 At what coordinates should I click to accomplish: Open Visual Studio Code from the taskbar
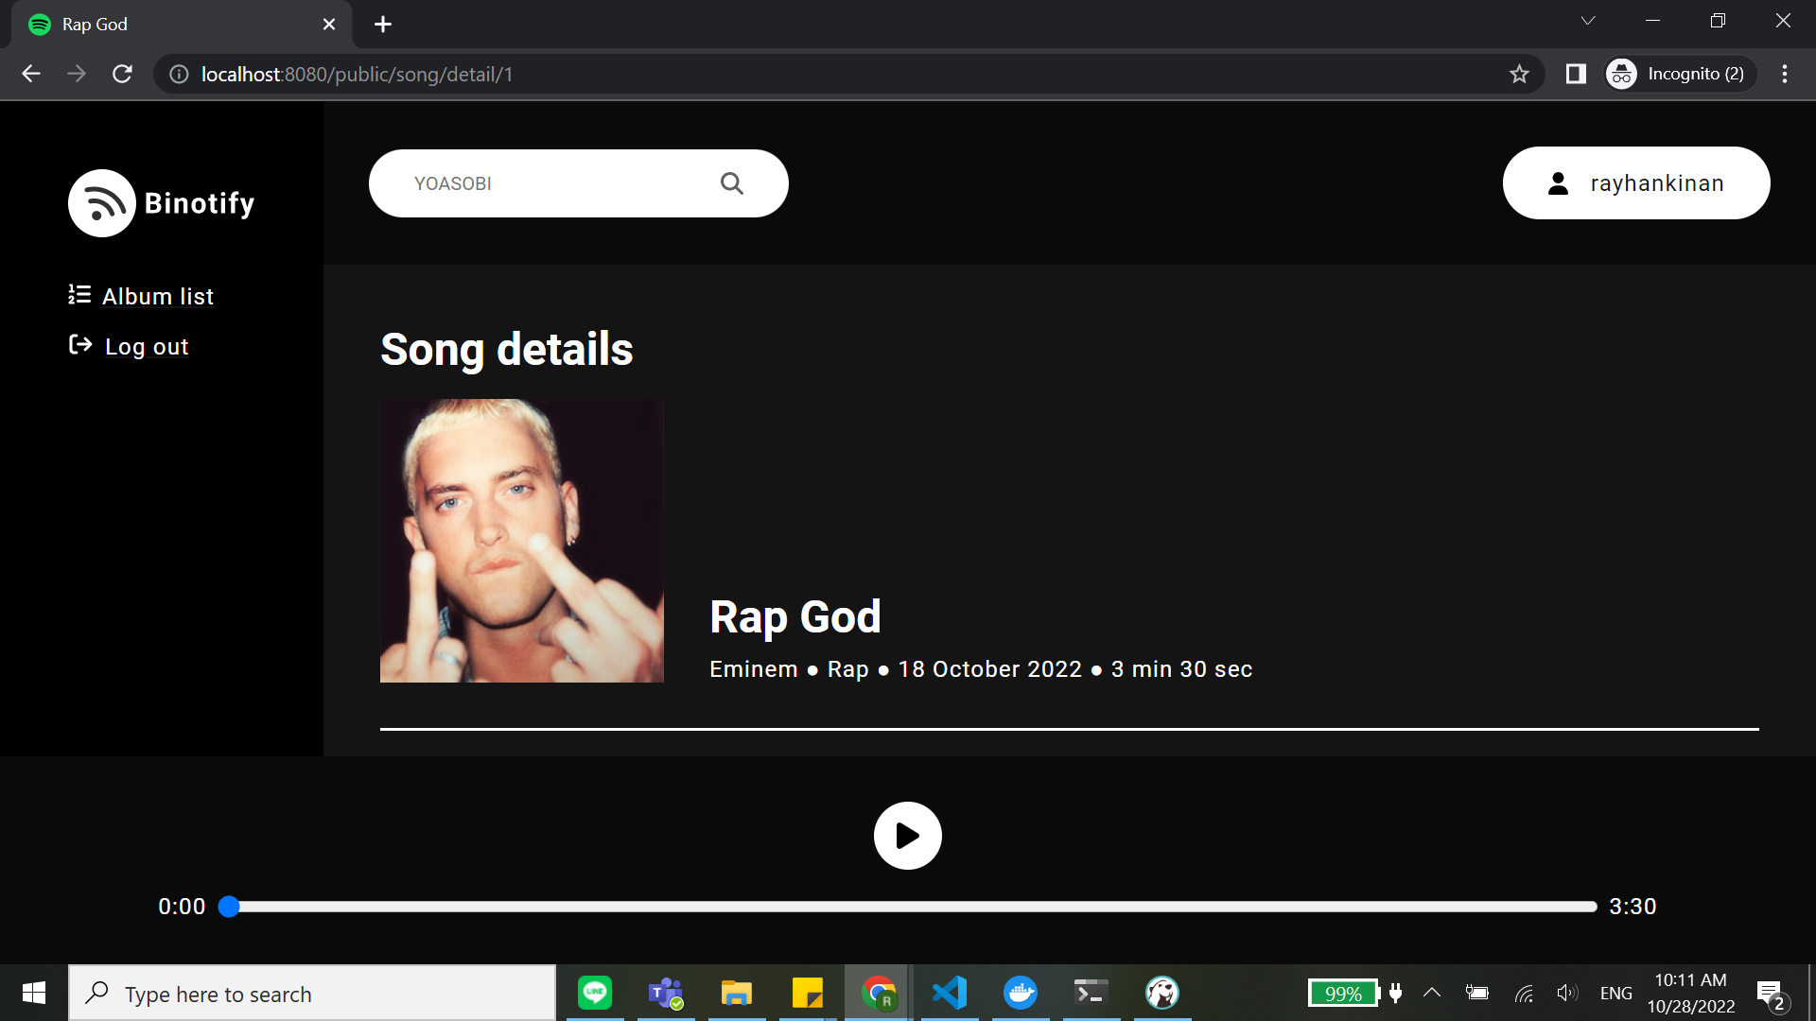pyautogui.click(x=950, y=993)
